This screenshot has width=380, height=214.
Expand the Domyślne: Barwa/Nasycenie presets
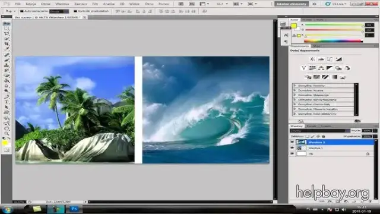click(294, 99)
